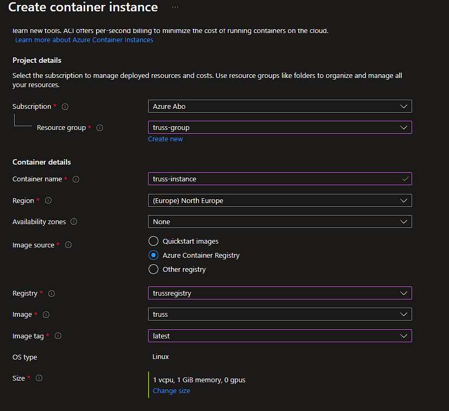Show info tooltip for Image source
The image size is (449, 411).
(x=68, y=245)
